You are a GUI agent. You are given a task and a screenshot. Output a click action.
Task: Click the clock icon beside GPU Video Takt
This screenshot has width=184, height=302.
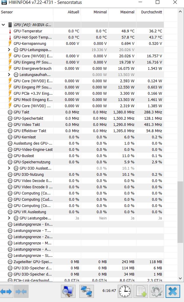(10, 125)
